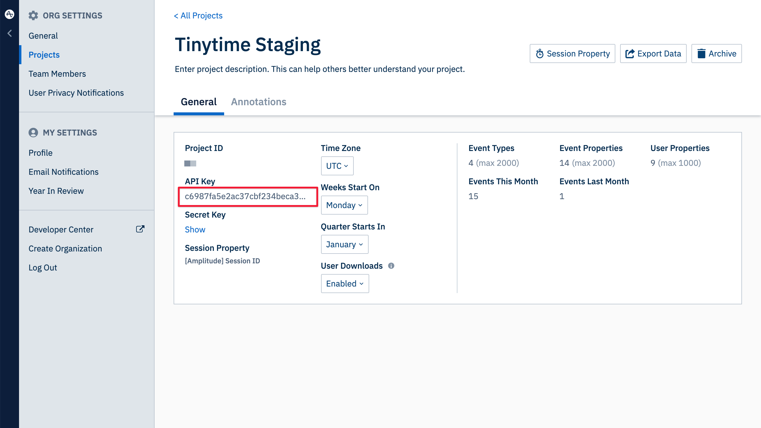Click the Create Organization link

tap(65, 248)
